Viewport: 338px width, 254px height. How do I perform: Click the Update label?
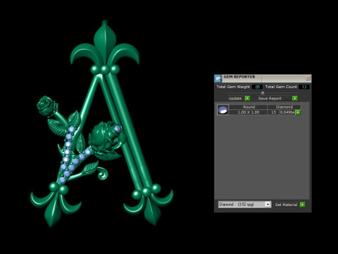click(x=235, y=99)
